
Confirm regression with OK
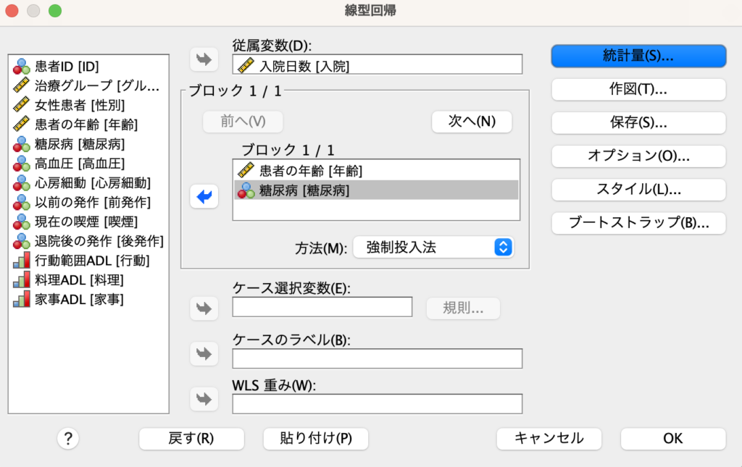click(x=673, y=439)
